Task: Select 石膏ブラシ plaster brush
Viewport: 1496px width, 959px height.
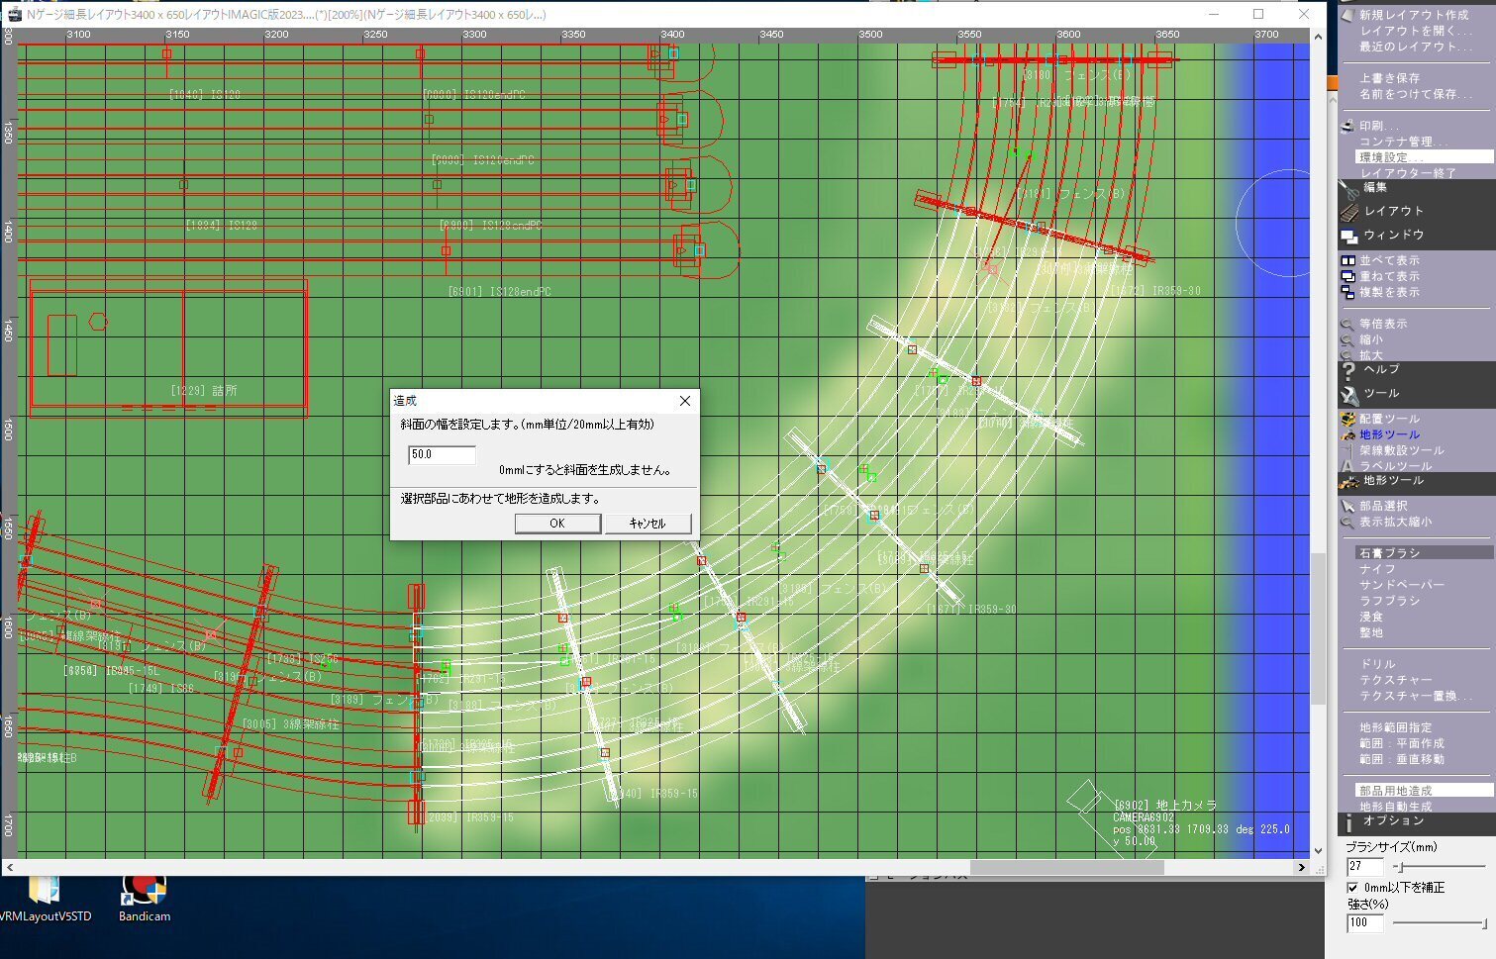Action: [x=1389, y=553]
